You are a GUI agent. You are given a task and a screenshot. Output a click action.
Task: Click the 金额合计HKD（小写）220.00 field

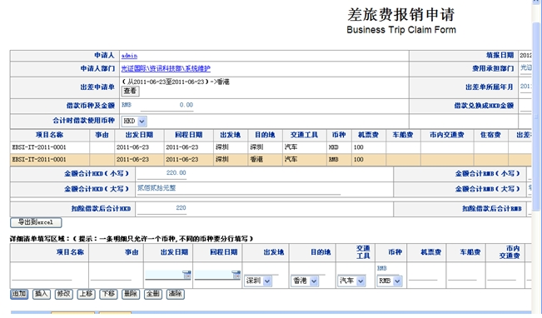162,173
